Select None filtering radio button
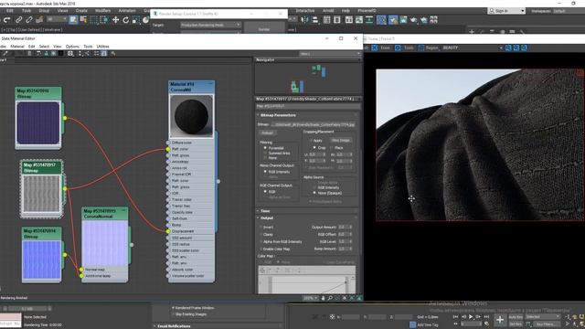The height and width of the screenshot is (329, 585). coord(265,158)
